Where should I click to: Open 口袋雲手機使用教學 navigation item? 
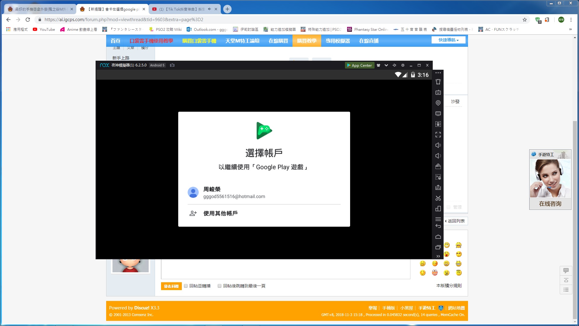(151, 41)
